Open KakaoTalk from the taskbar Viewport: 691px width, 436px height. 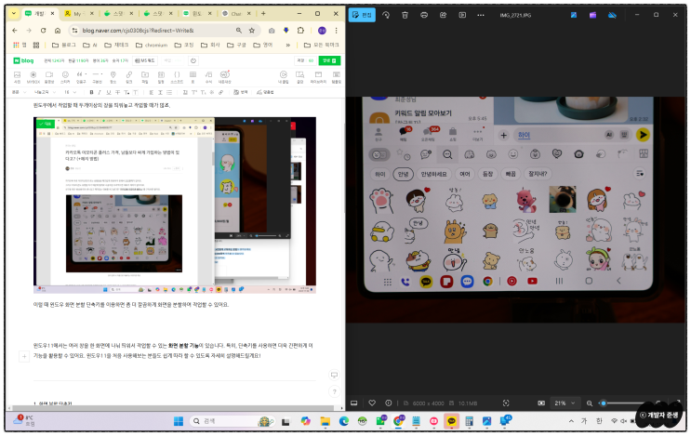[x=451, y=421]
